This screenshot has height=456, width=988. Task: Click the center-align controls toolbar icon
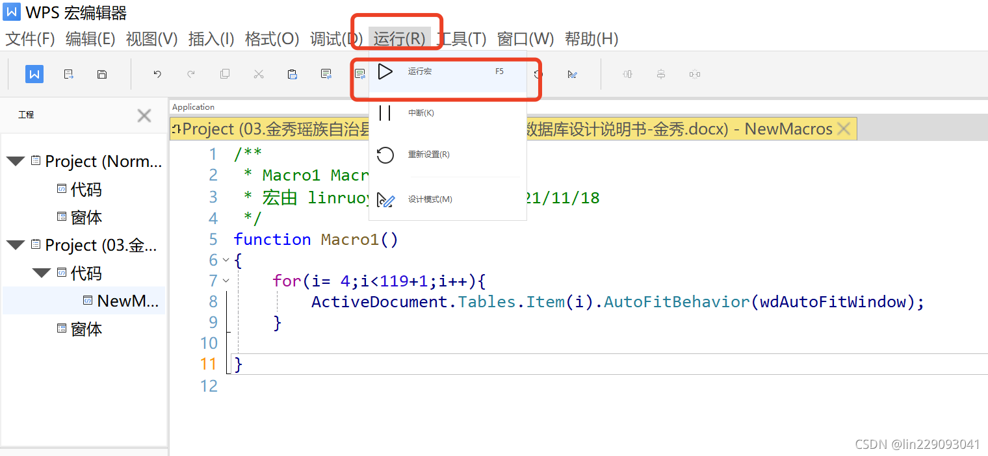point(661,74)
